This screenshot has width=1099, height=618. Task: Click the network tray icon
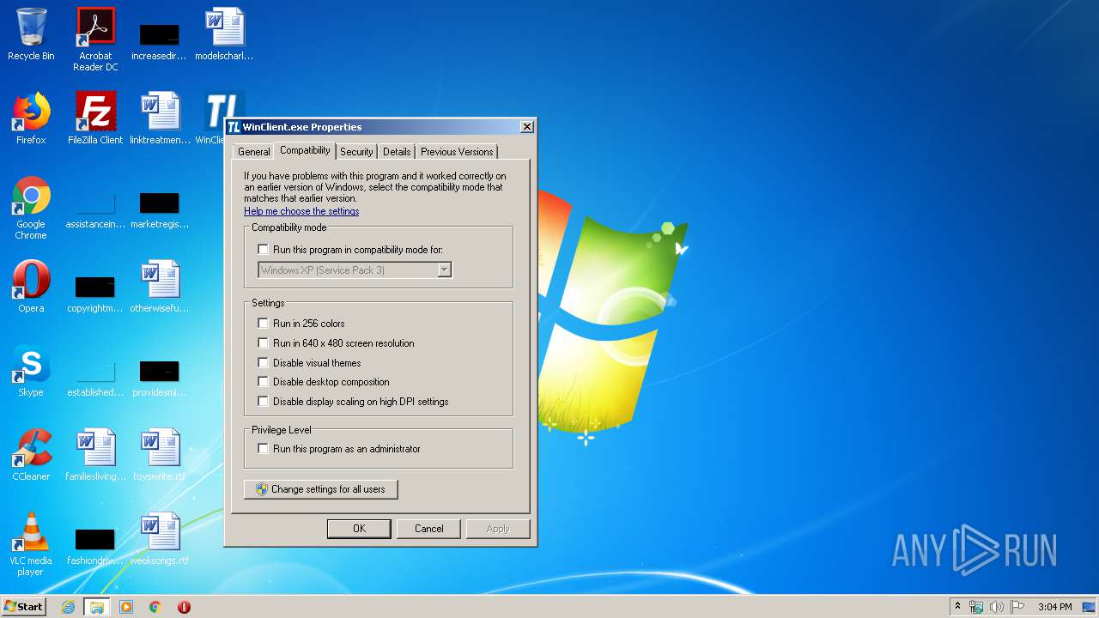(976, 607)
